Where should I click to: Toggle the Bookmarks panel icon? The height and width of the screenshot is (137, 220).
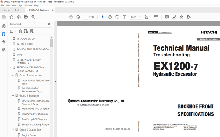[4, 34]
